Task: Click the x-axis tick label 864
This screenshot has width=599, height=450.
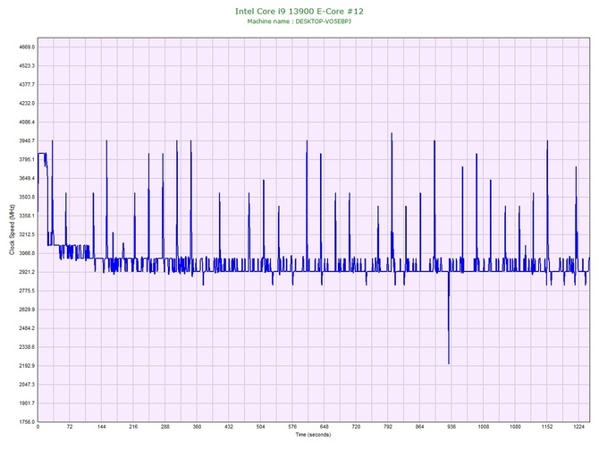Action: pos(419,427)
